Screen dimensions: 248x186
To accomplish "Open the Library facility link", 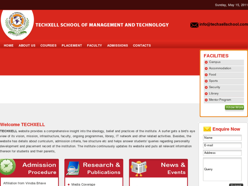I will pyautogui.click(x=214, y=94).
